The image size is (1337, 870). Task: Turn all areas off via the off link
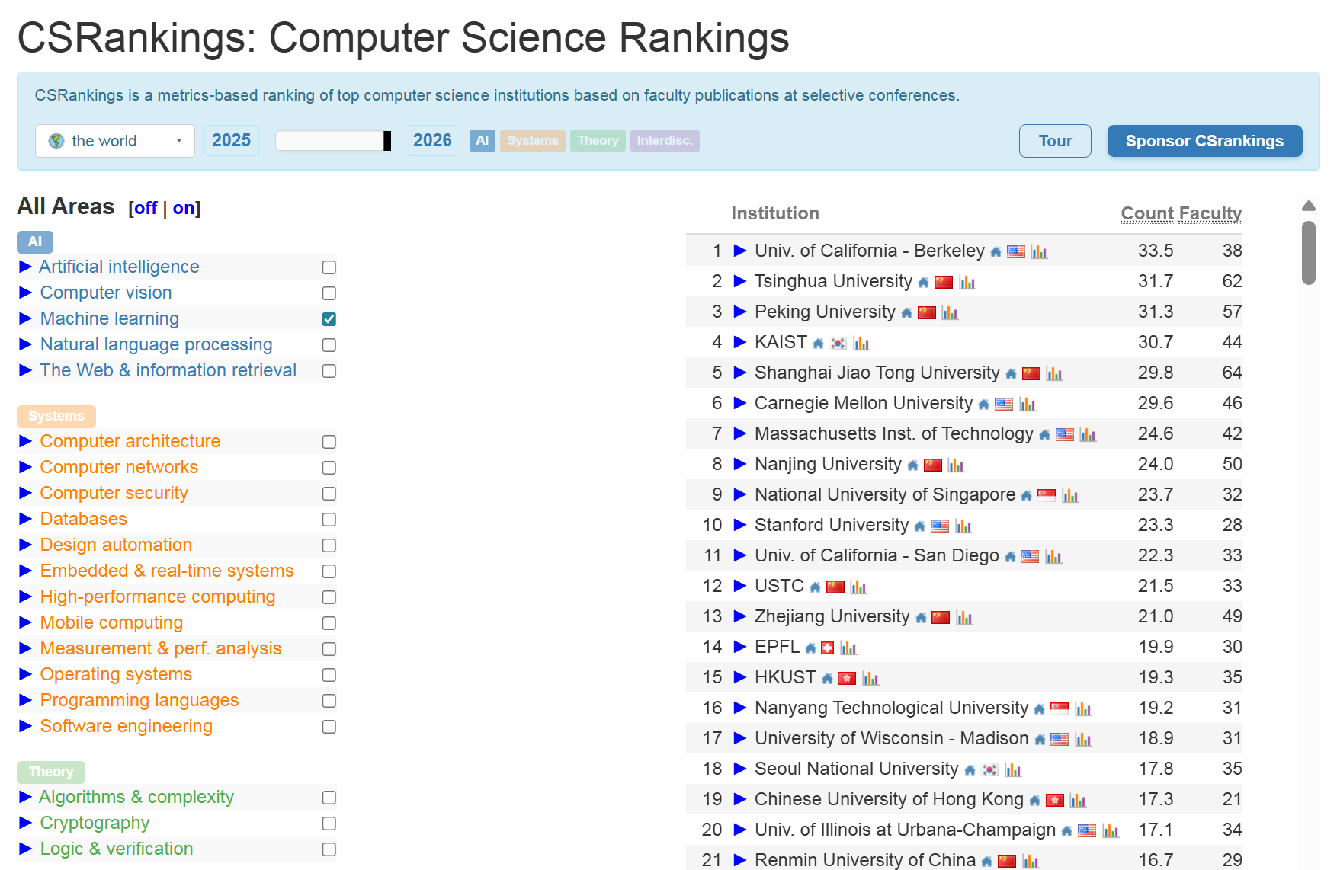coord(146,208)
